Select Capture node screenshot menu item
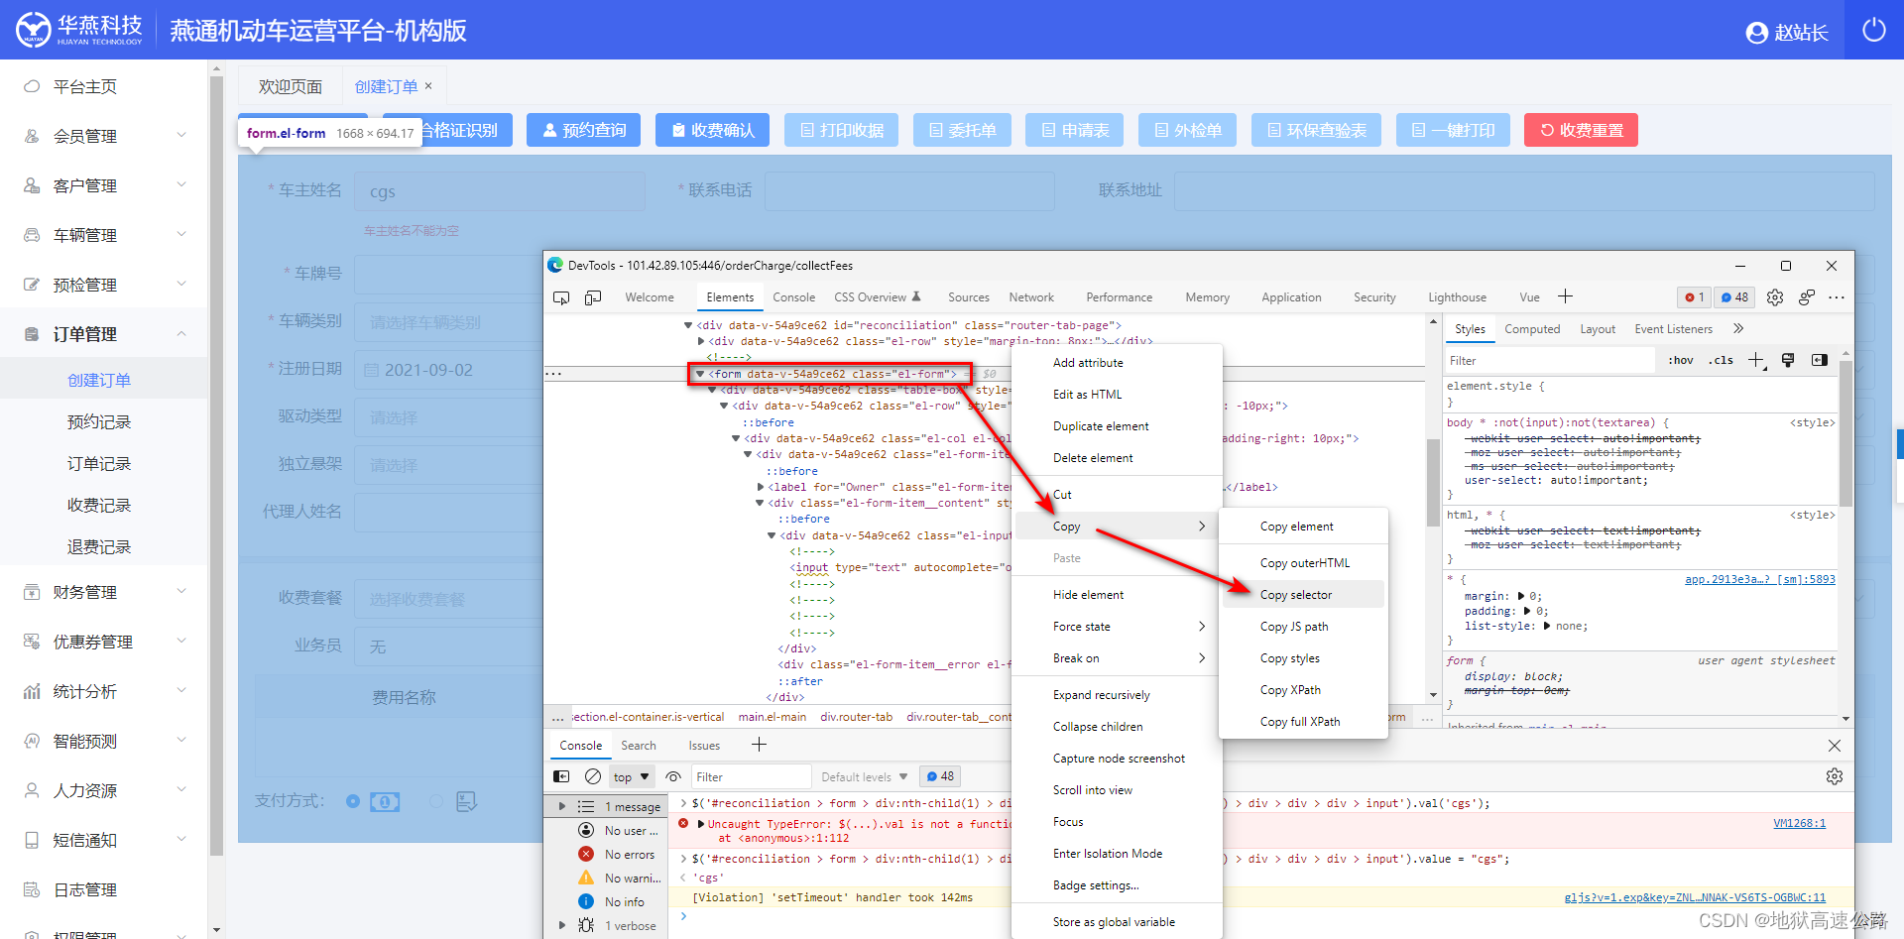The width and height of the screenshot is (1904, 939). point(1117,759)
